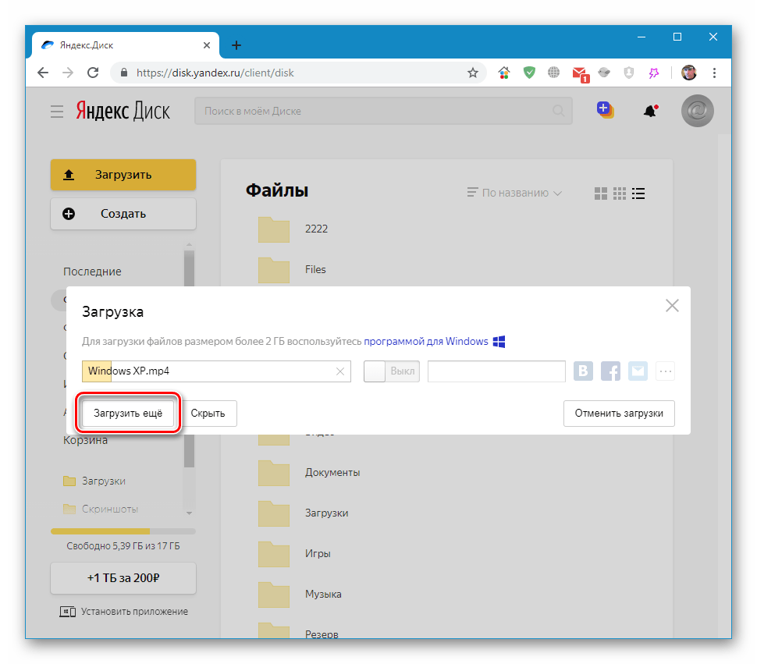
Task: Switch files to list view
Action: (x=638, y=193)
